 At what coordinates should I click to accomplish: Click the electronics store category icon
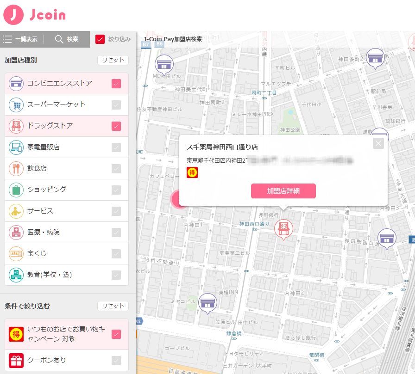[16, 147]
